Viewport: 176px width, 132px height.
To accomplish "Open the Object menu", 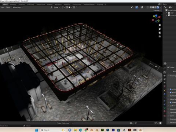I will tap(8, 7).
